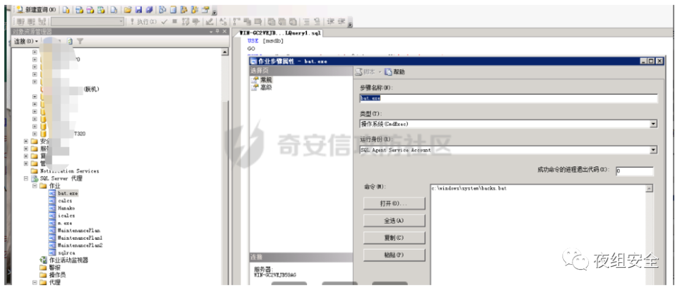Select the WIN-GC2VEJB...LQuery1.sql tab

click(x=280, y=33)
